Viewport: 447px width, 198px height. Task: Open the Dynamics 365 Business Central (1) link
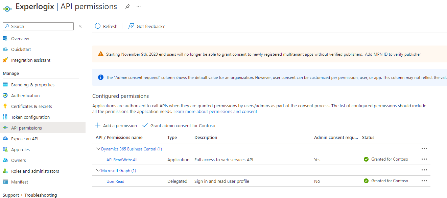click(x=132, y=149)
